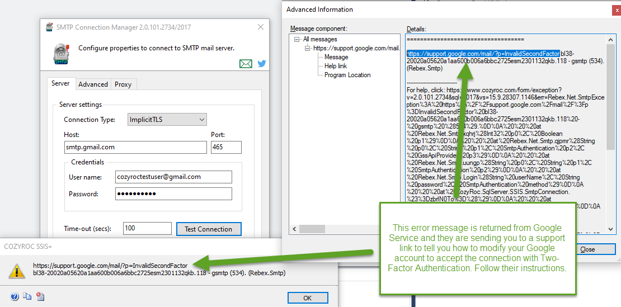Click the Time-out seconds field
Image resolution: width=621 pixels, height=307 pixels.
pyautogui.click(x=147, y=229)
